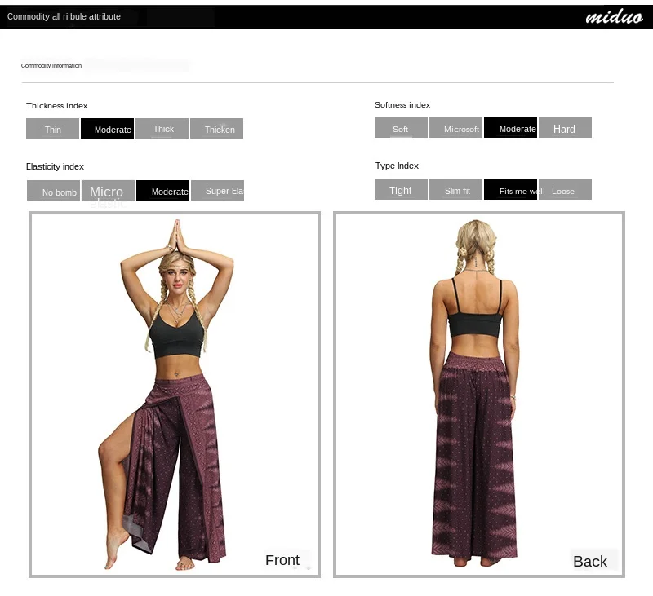The width and height of the screenshot is (653, 596).
Task: Choose Soft under Softness index
Action: point(401,128)
